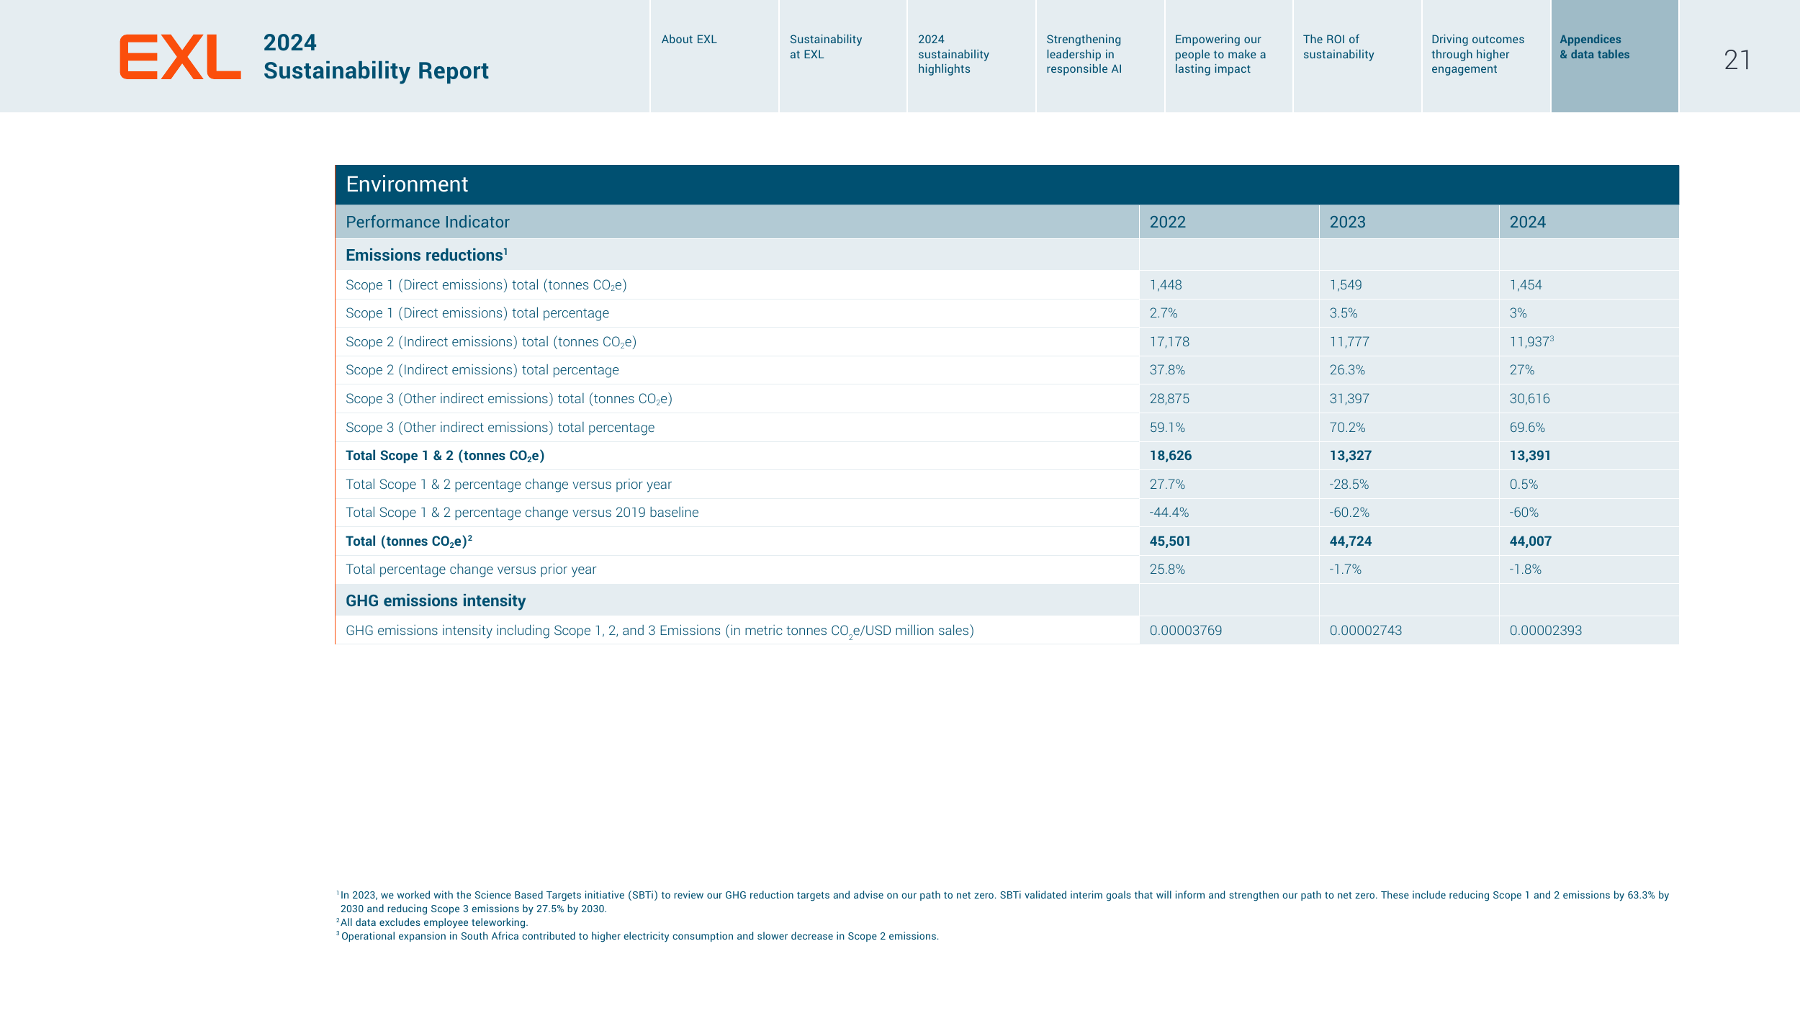Click the 2024 Sustainability Report title

coord(375,57)
